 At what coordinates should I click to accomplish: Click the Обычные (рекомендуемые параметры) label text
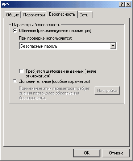click(x=55, y=31)
